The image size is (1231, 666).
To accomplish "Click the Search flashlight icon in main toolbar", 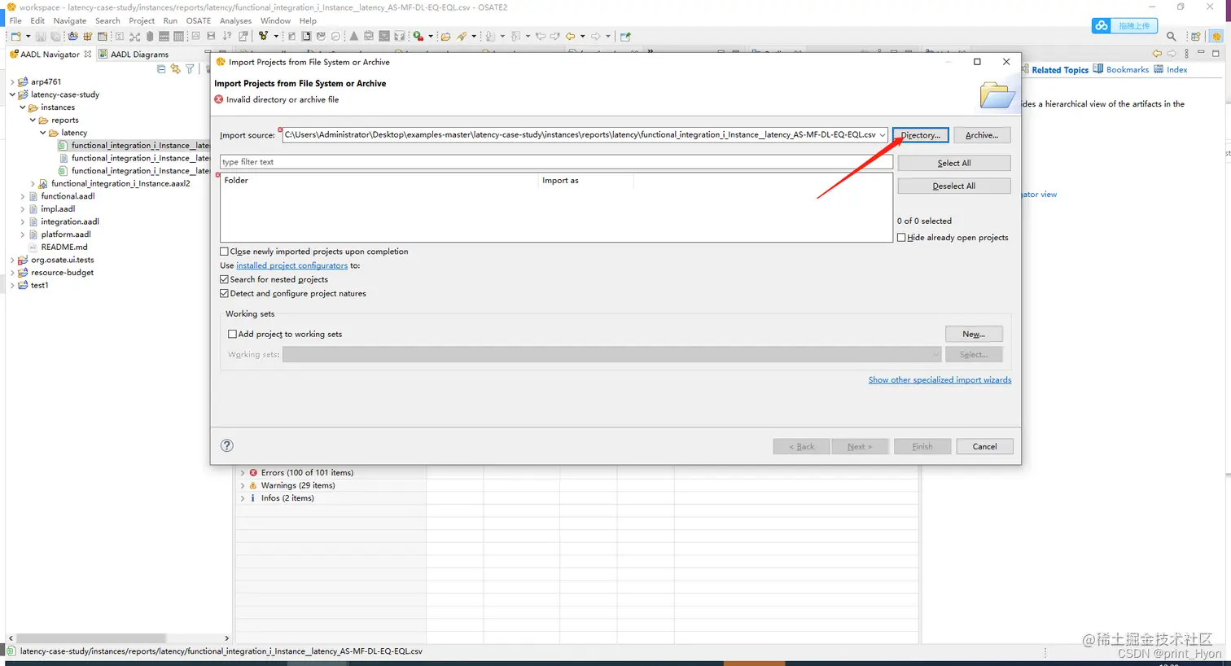I will [x=462, y=36].
